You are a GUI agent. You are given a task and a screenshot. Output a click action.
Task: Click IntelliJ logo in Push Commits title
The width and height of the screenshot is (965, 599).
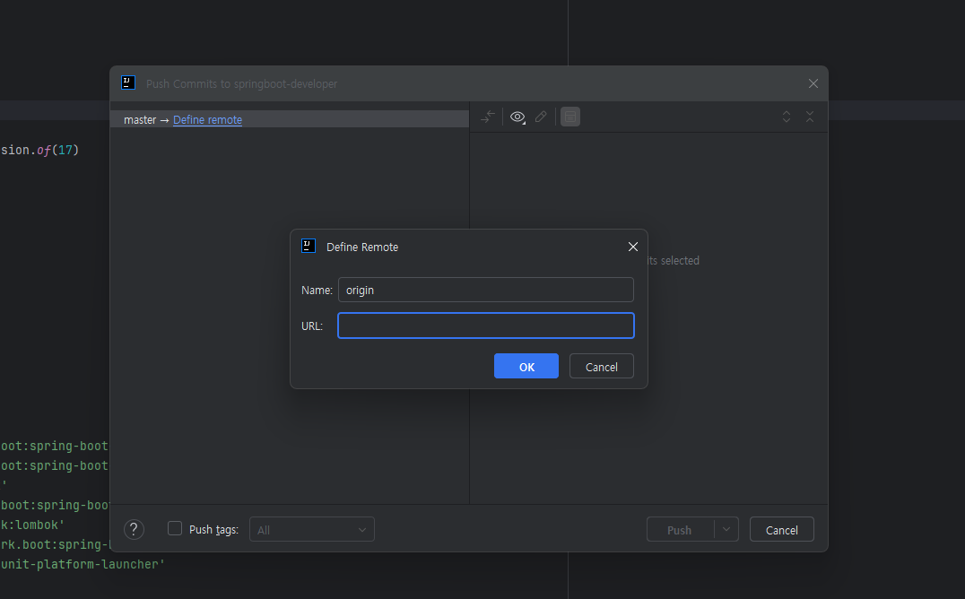point(128,83)
